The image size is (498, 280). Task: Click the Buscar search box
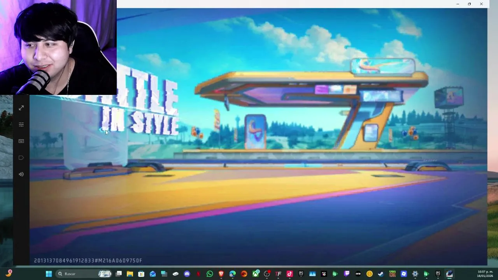[x=84, y=274]
